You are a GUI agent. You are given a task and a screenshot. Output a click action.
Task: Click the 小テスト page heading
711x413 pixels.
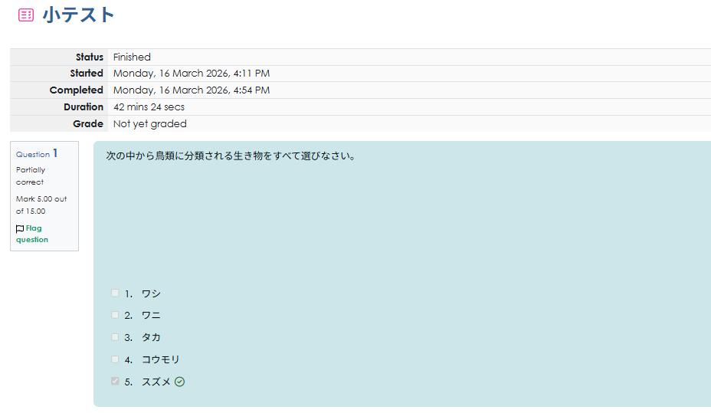79,15
